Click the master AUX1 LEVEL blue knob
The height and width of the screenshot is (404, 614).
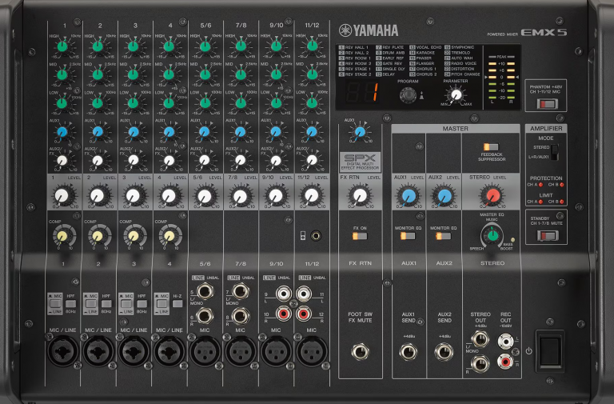click(409, 195)
